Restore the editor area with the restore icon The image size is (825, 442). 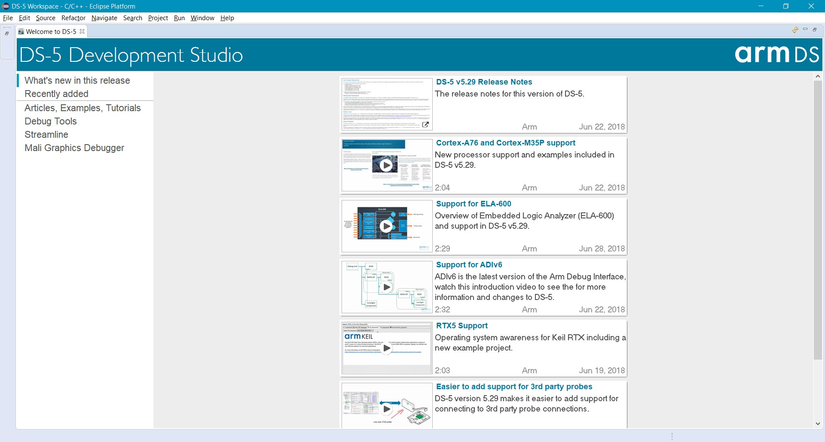click(815, 30)
